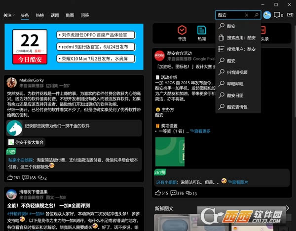Open the 干货 category icon
Image resolution: width=296 pixels, height=231 pixels.
[182, 33]
